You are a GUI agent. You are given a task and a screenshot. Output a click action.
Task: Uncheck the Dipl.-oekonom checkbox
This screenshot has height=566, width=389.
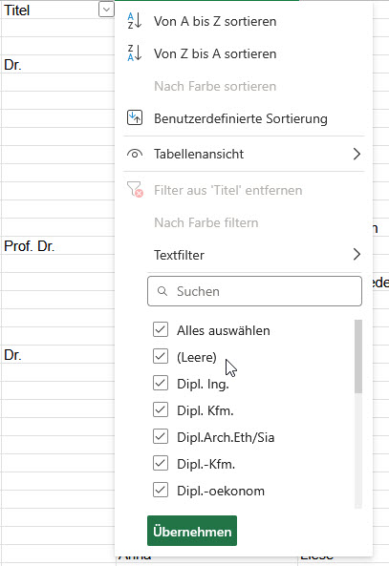point(161,490)
